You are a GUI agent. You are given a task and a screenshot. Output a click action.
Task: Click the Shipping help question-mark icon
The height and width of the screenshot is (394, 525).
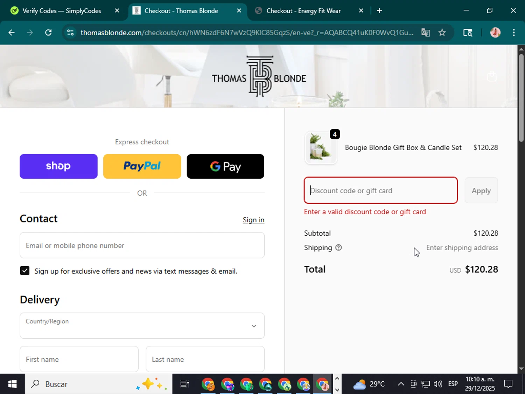click(x=338, y=248)
